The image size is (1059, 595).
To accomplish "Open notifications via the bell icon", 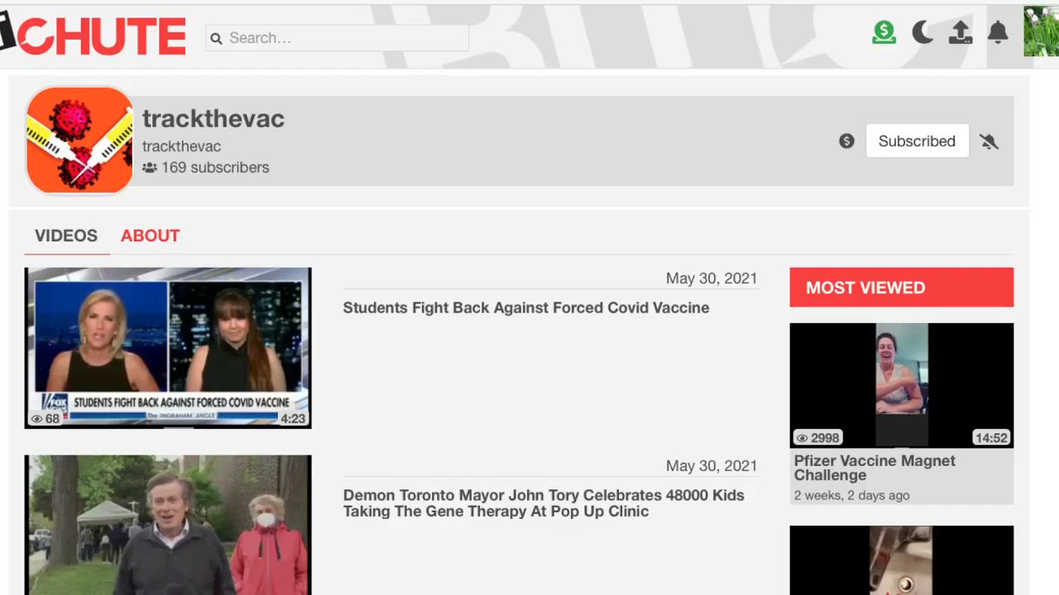I will point(998,32).
